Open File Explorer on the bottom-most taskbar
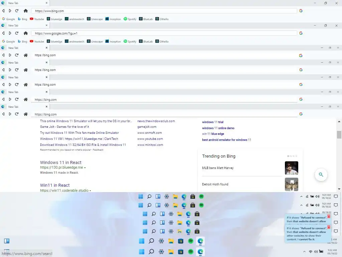342x257 pixels. pos(171,252)
